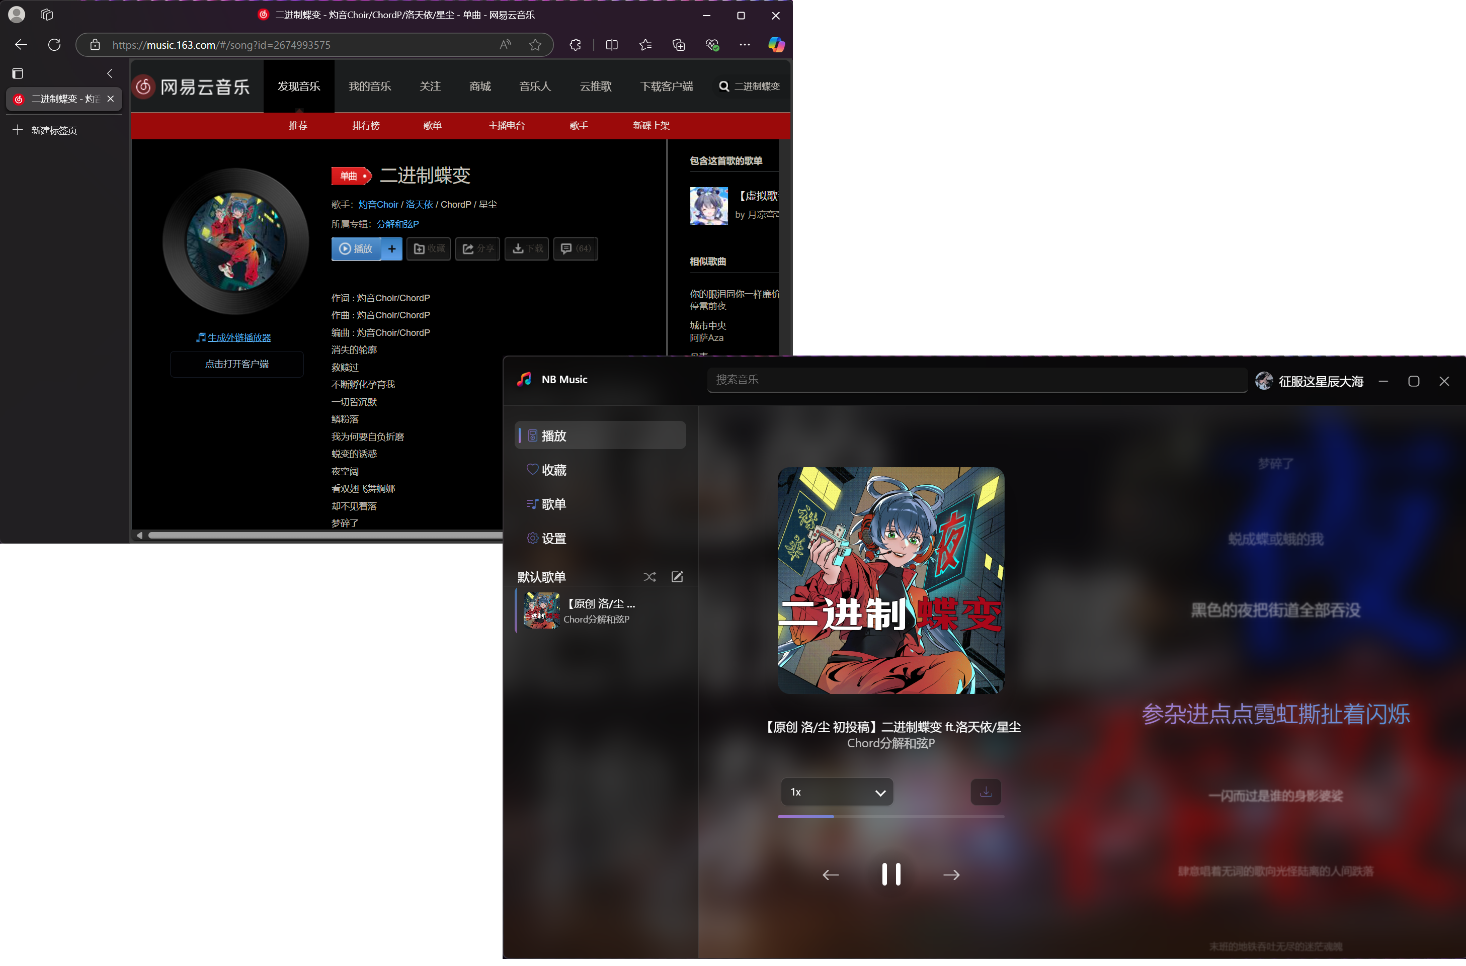Open Edge collections icon
Image resolution: width=1466 pixels, height=966 pixels.
(679, 44)
